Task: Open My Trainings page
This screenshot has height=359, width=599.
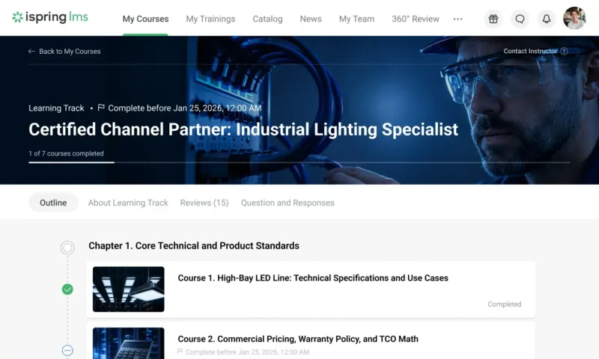Action: (x=210, y=19)
